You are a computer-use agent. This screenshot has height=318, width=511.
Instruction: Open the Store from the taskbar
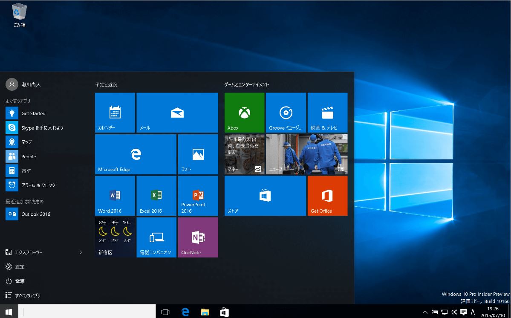[x=225, y=312]
